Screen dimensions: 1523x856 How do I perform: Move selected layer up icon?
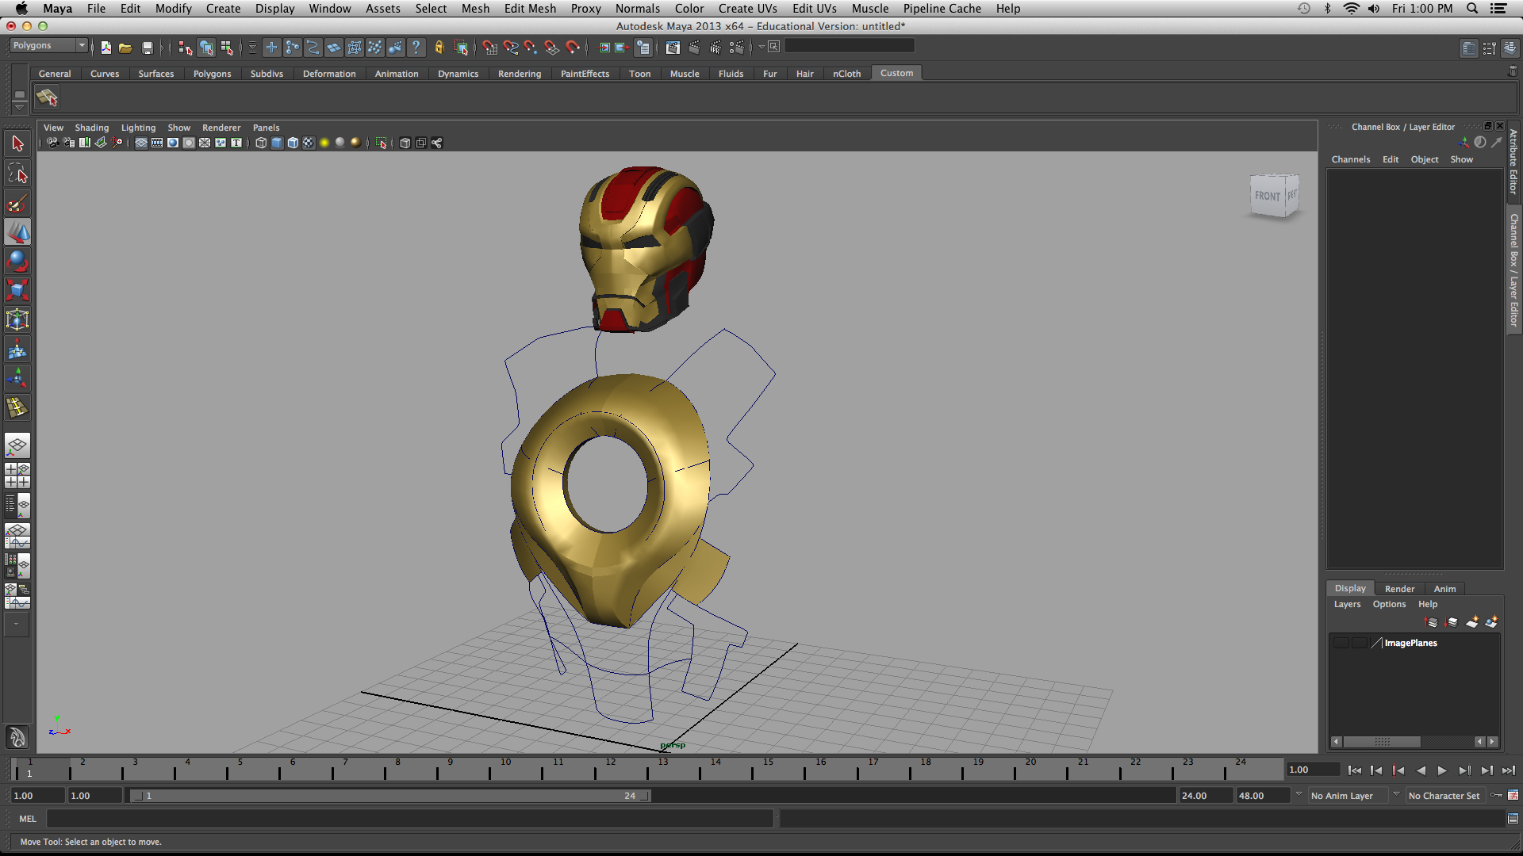(1432, 622)
